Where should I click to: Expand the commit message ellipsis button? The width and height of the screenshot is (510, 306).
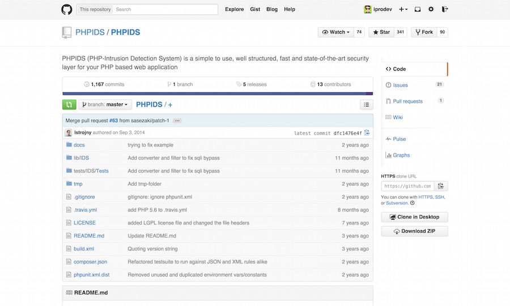point(177,120)
